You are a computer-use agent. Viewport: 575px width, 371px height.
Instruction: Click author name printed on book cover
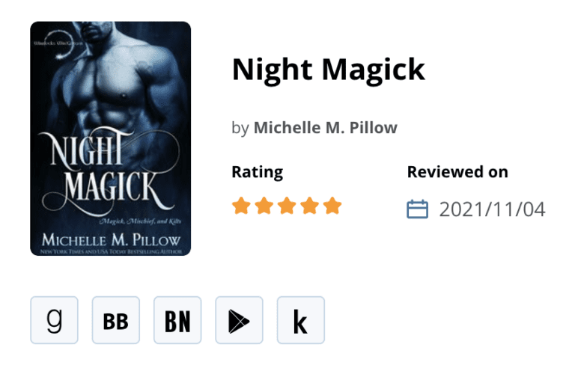(x=111, y=240)
